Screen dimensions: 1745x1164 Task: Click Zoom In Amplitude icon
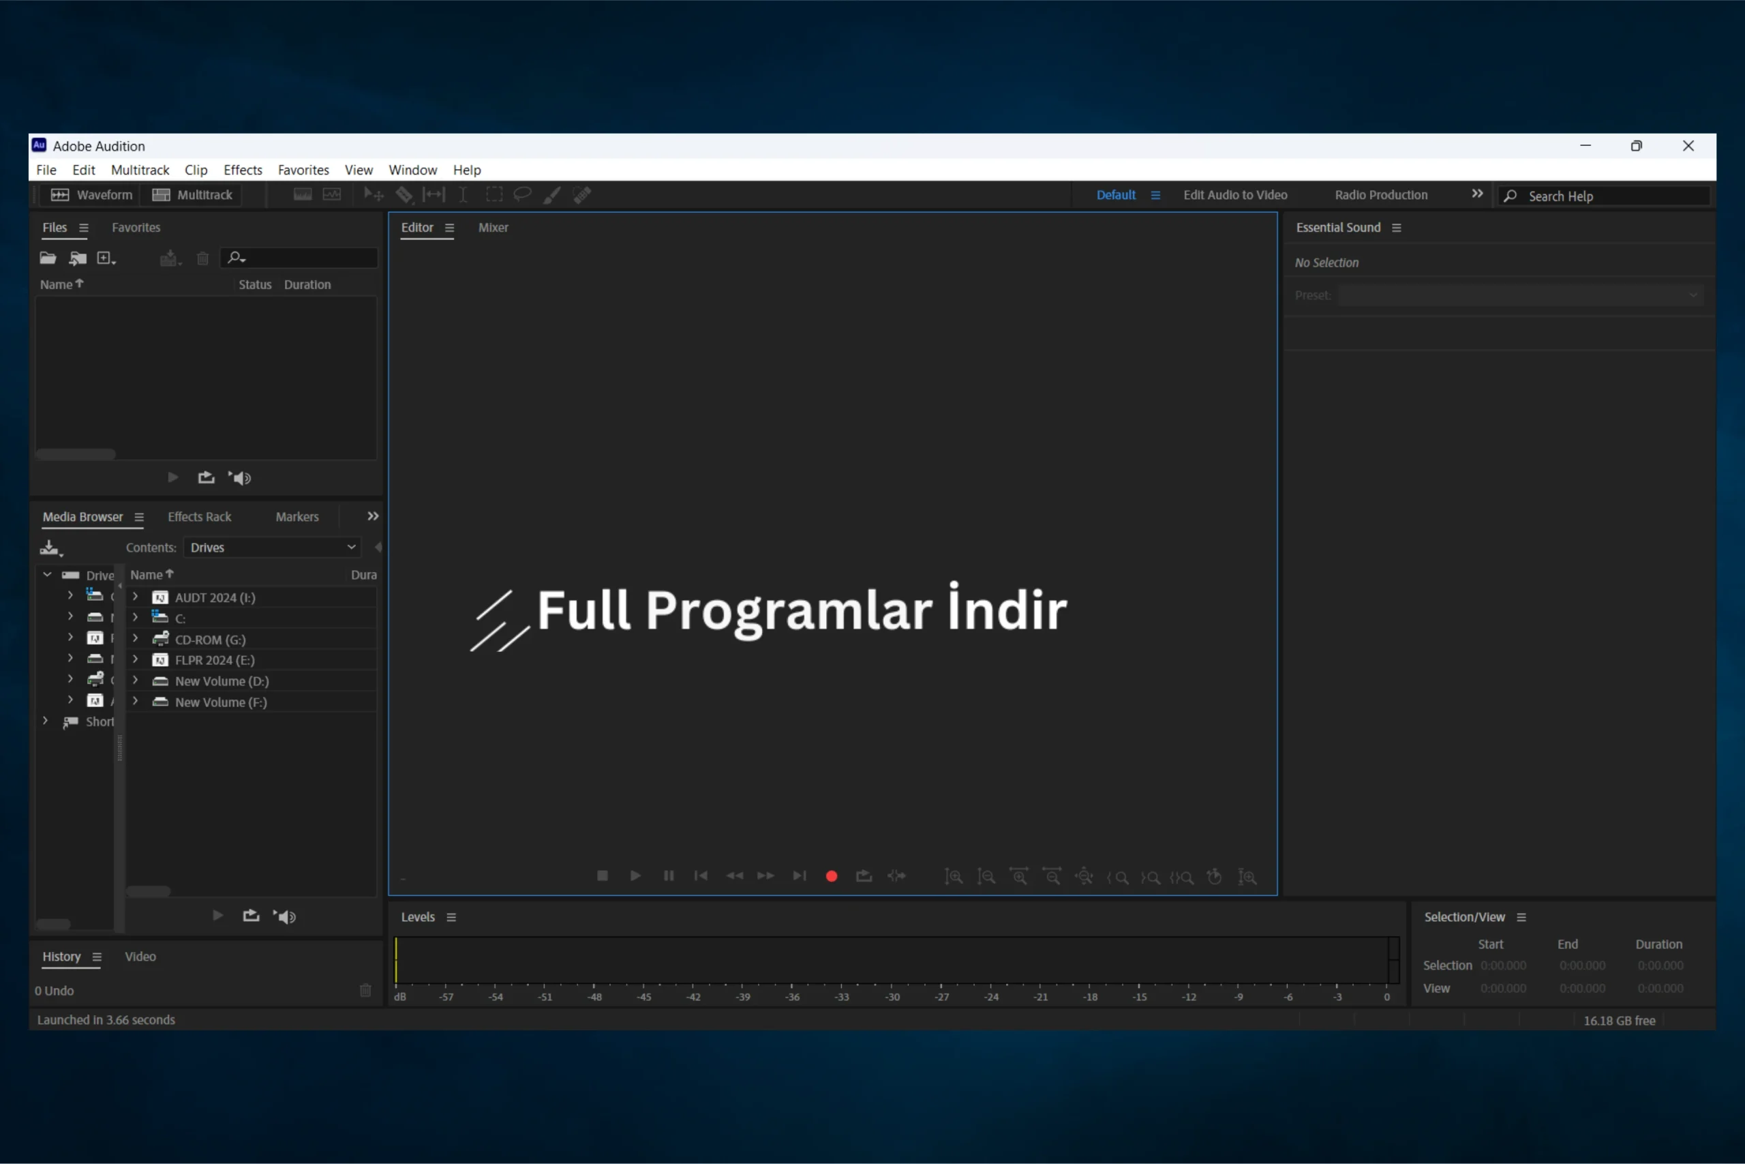954,877
